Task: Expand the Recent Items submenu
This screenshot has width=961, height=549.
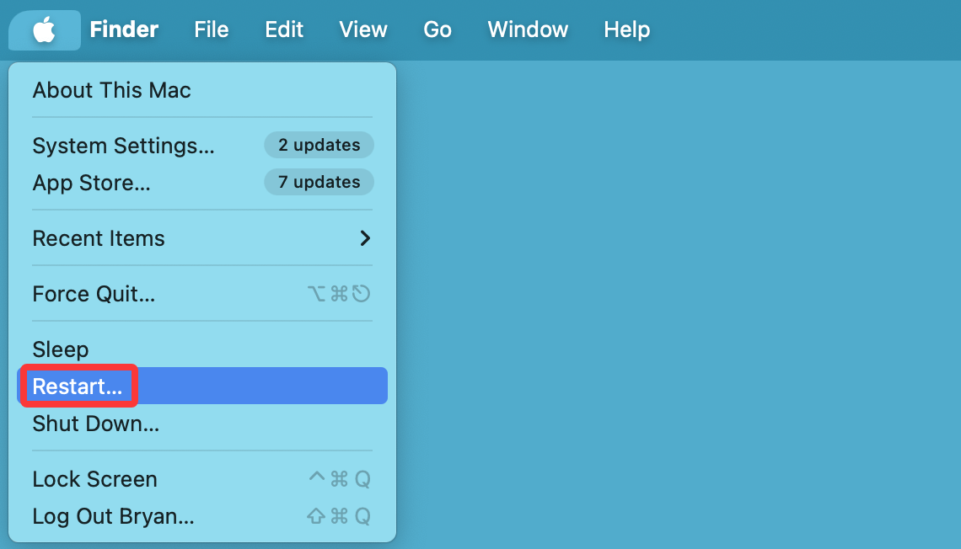Action: point(99,238)
